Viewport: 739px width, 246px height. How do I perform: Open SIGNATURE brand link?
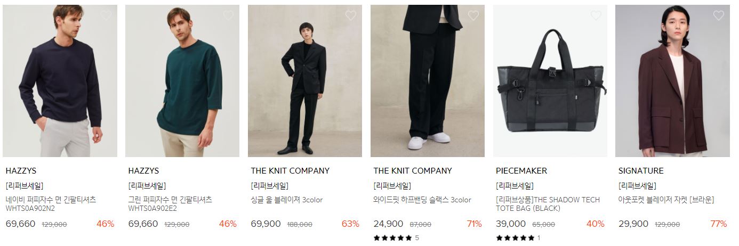tap(641, 171)
